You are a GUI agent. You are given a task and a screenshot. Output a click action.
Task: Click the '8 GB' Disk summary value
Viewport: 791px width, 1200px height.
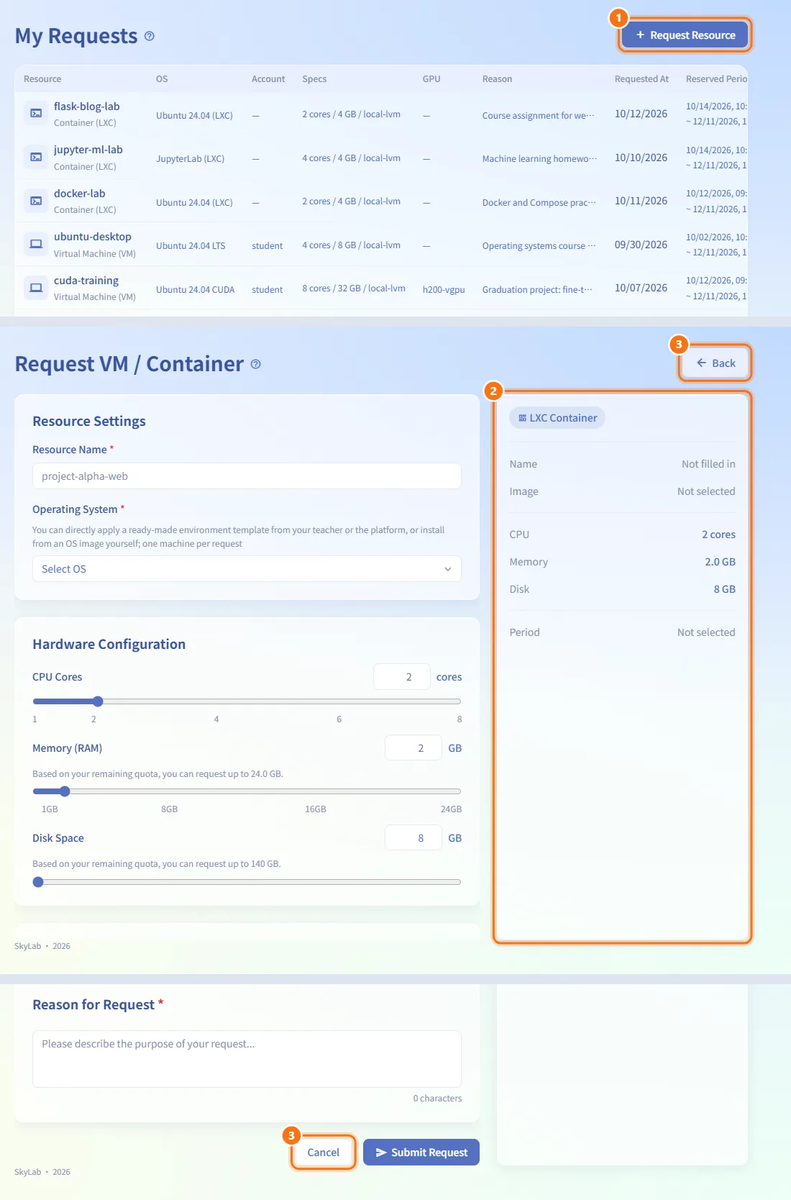(724, 589)
